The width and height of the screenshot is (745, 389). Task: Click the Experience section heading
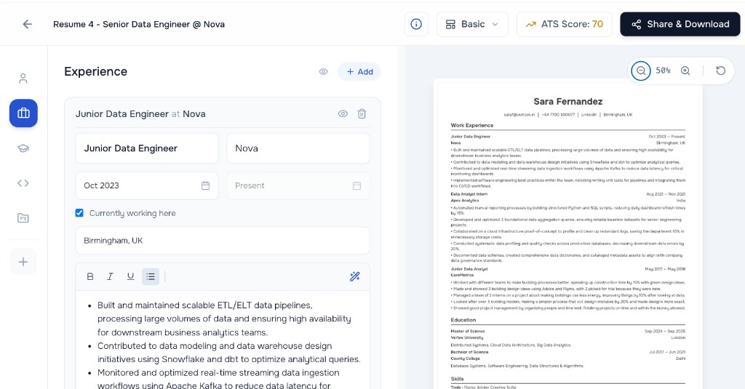(95, 72)
